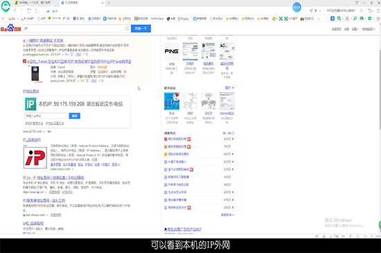Open the 设置 dropdown at top right
This screenshot has height=253, width=381.
tap(355, 29)
